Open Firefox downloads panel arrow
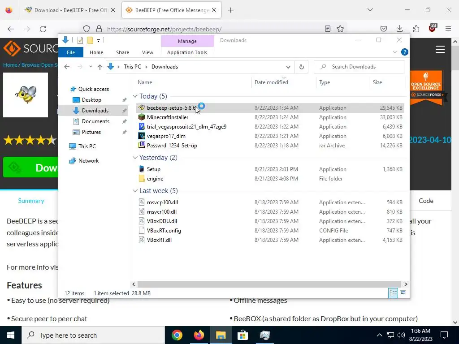 [399, 29]
